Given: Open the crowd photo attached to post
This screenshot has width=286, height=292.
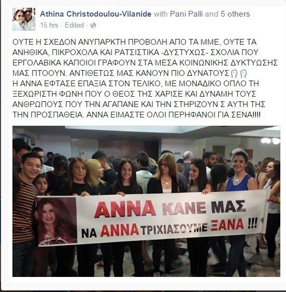Looking at the screenshot, I should pyautogui.click(x=146, y=201).
